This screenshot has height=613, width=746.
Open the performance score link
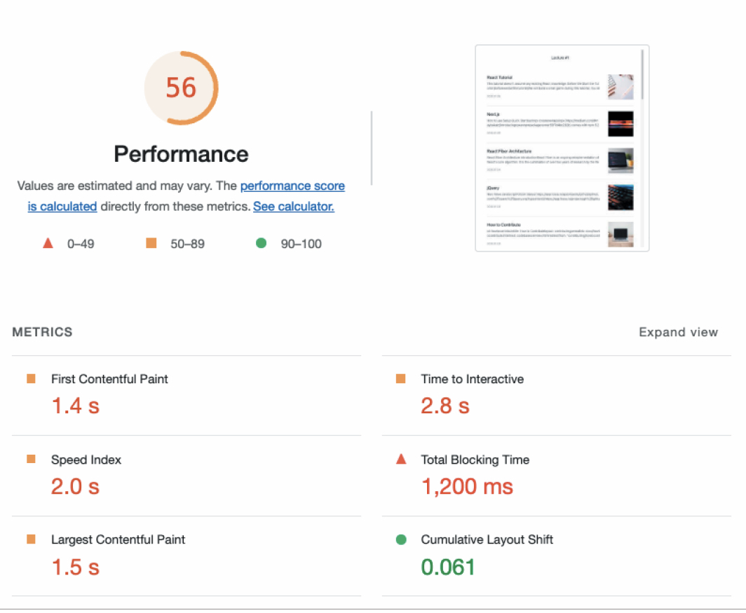click(292, 186)
